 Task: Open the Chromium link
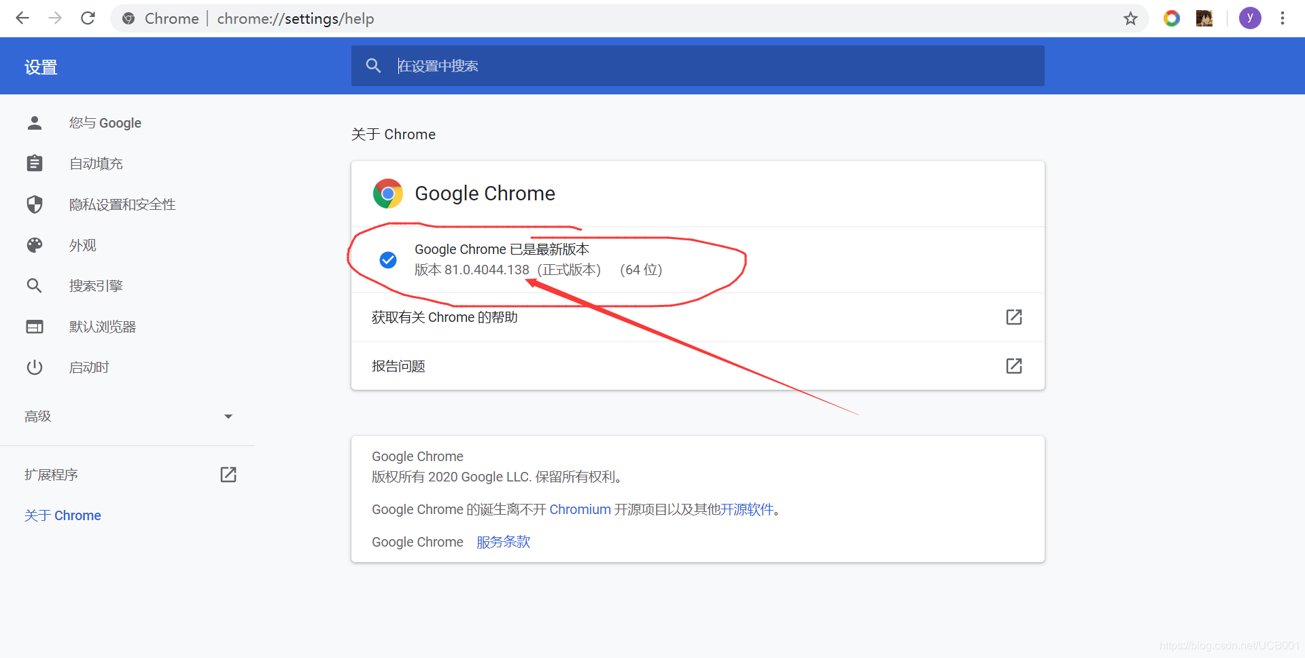tap(580, 509)
